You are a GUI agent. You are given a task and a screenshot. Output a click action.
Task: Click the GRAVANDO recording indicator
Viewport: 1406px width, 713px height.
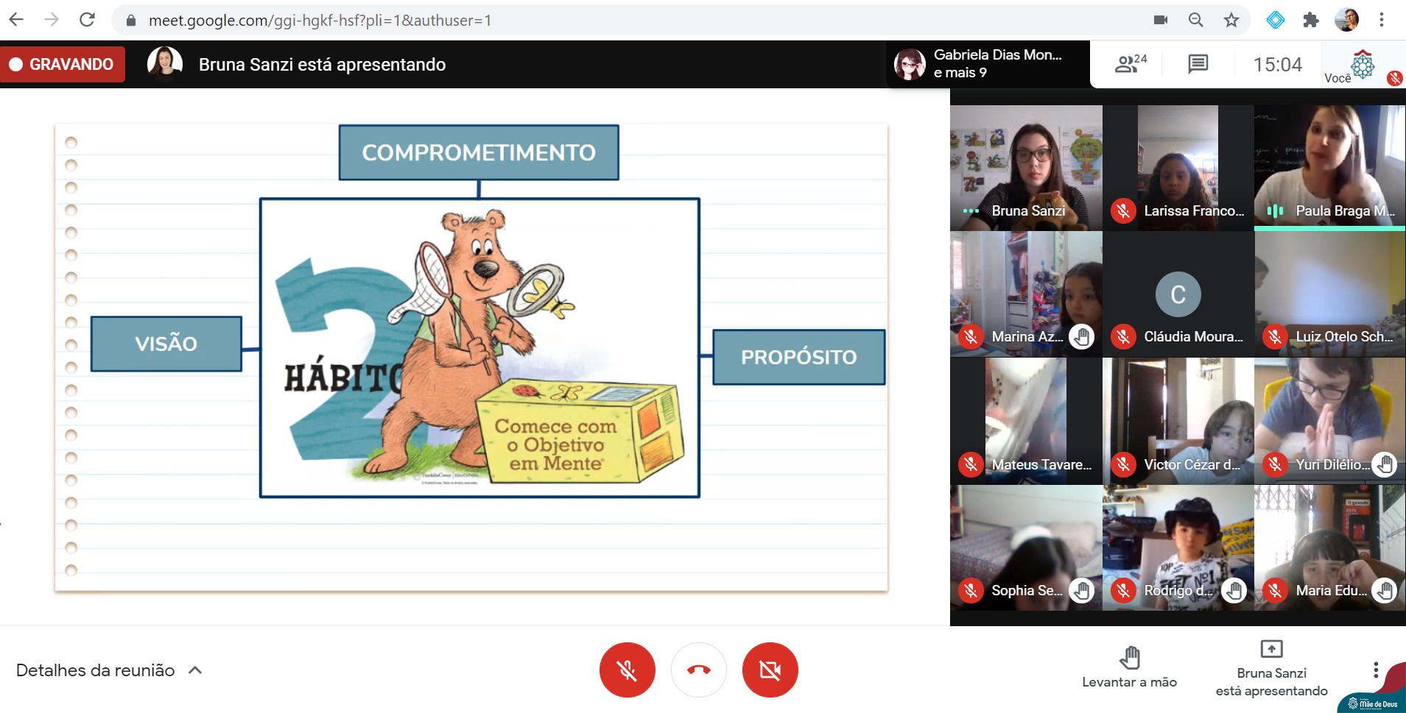coord(63,65)
